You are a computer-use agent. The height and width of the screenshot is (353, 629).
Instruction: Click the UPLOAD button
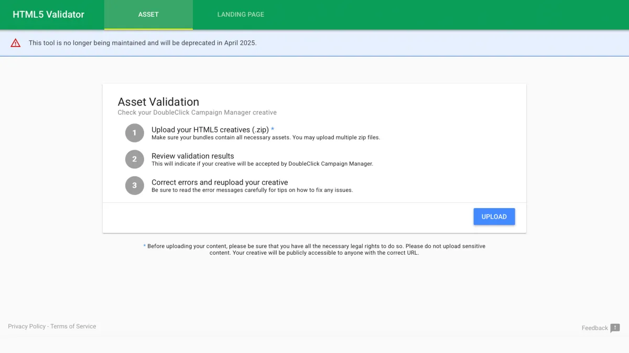[x=494, y=216]
